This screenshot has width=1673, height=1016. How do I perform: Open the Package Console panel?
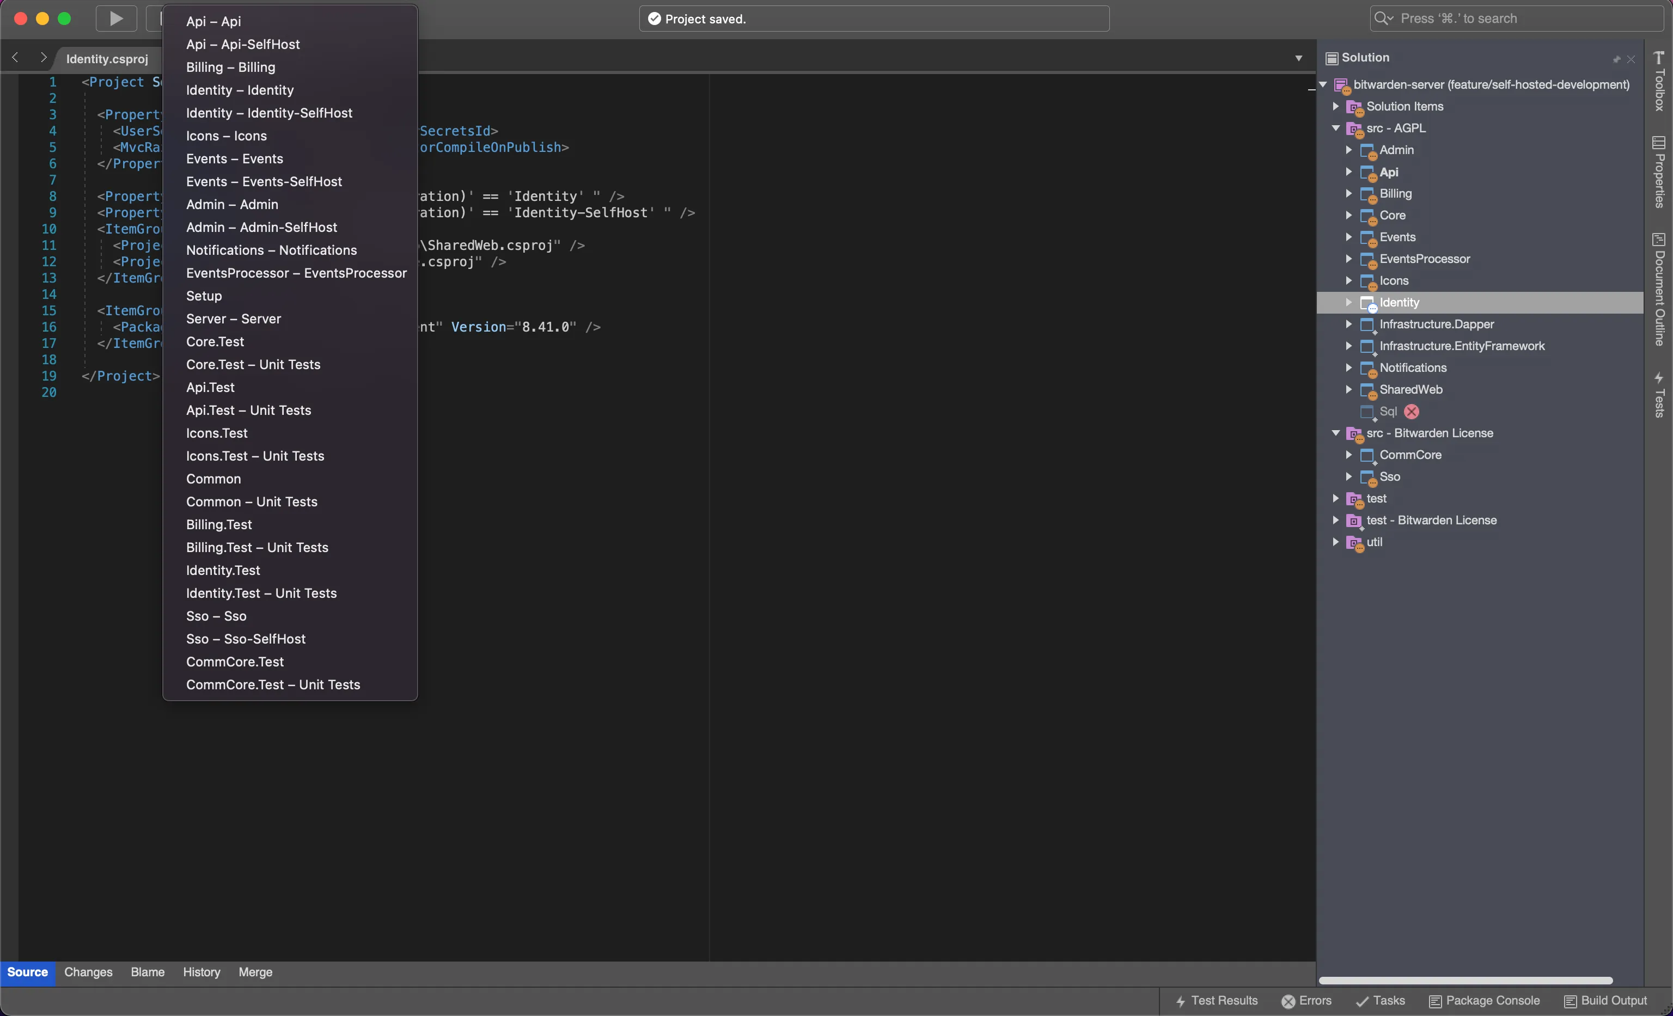(x=1484, y=1000)
